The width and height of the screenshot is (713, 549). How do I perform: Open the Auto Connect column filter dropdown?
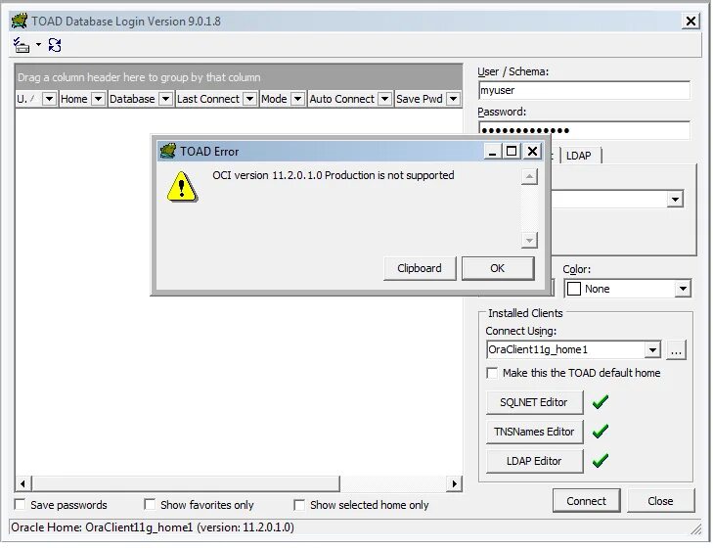tap(384, 99)
